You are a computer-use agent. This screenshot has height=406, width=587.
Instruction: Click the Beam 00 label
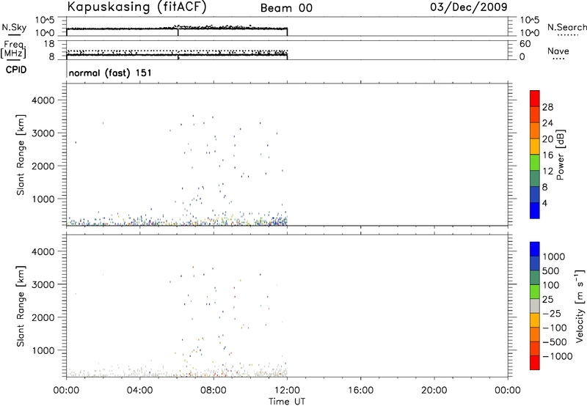tap(286, 8)
